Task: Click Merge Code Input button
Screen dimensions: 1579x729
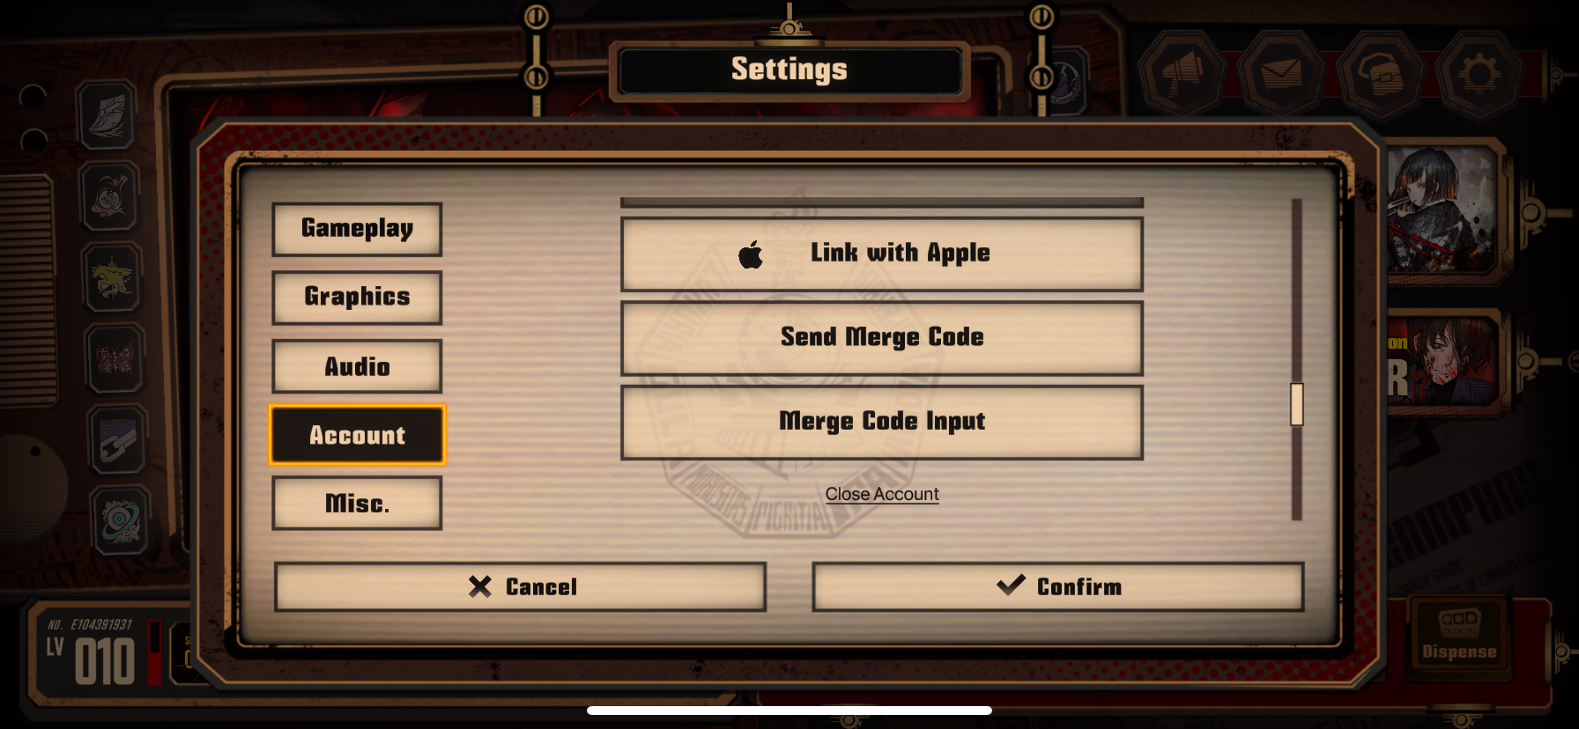Action: pos(882,422)
